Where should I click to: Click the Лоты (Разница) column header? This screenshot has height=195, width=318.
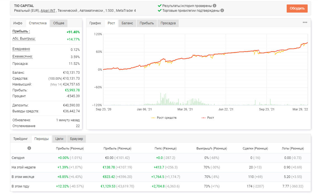coord(293,148)
